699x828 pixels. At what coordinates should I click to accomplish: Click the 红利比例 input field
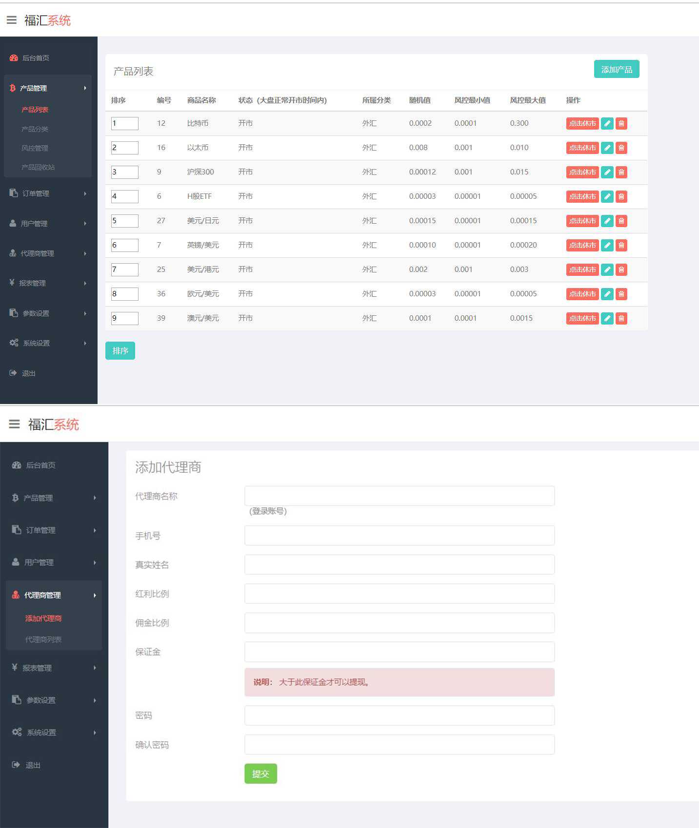pyautogui.click(x=399, y=594)
